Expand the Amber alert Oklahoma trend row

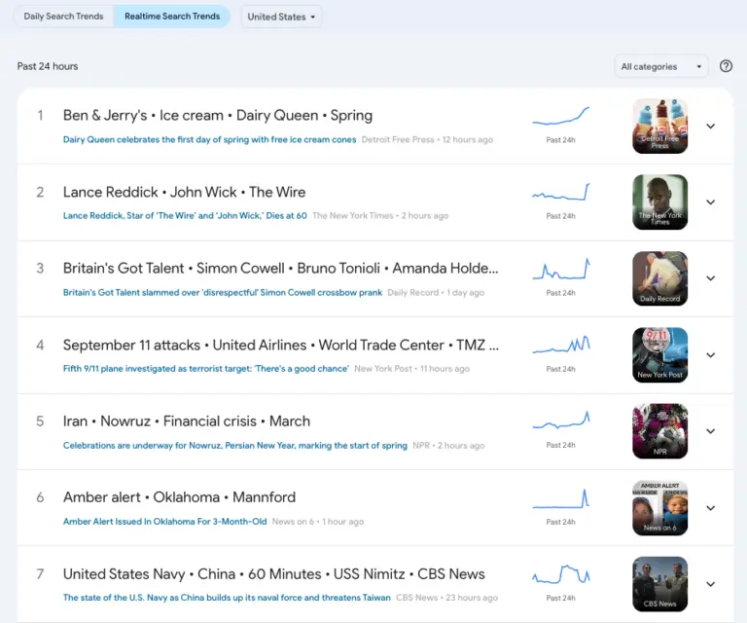coord(710,508)
